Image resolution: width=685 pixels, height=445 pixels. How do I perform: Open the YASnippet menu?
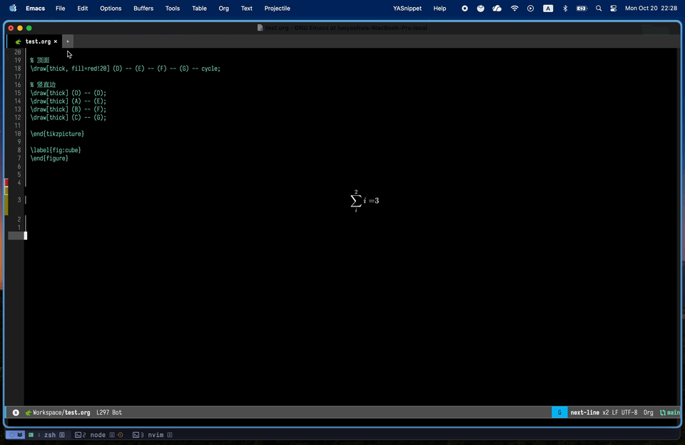[x=407, y=8]
